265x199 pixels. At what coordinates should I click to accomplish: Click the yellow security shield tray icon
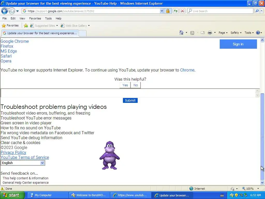(236, 195)
